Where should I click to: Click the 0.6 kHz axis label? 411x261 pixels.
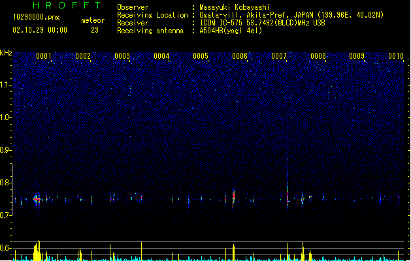pos(5,248)
